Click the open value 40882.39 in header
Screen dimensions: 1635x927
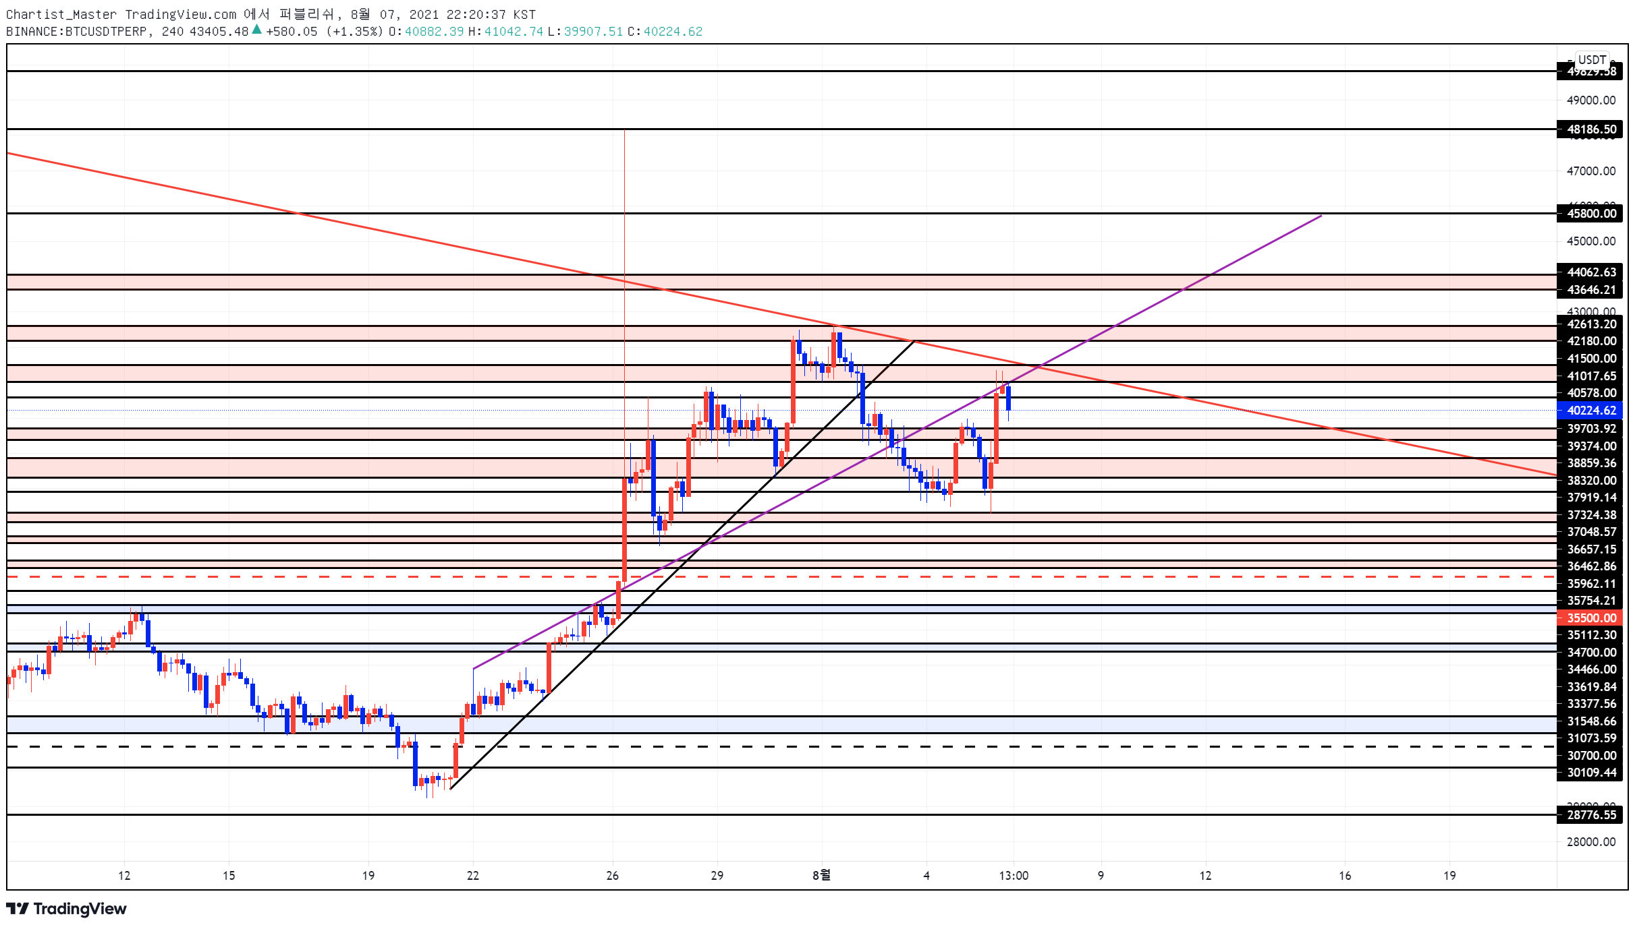click(x=434, y=31)
